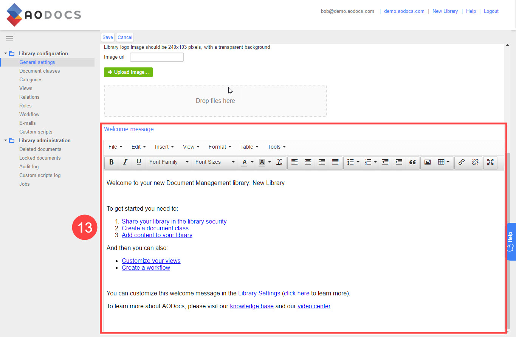Open the blue Help side tab
The image size is (516, 337).
click(x=510, y=242)
